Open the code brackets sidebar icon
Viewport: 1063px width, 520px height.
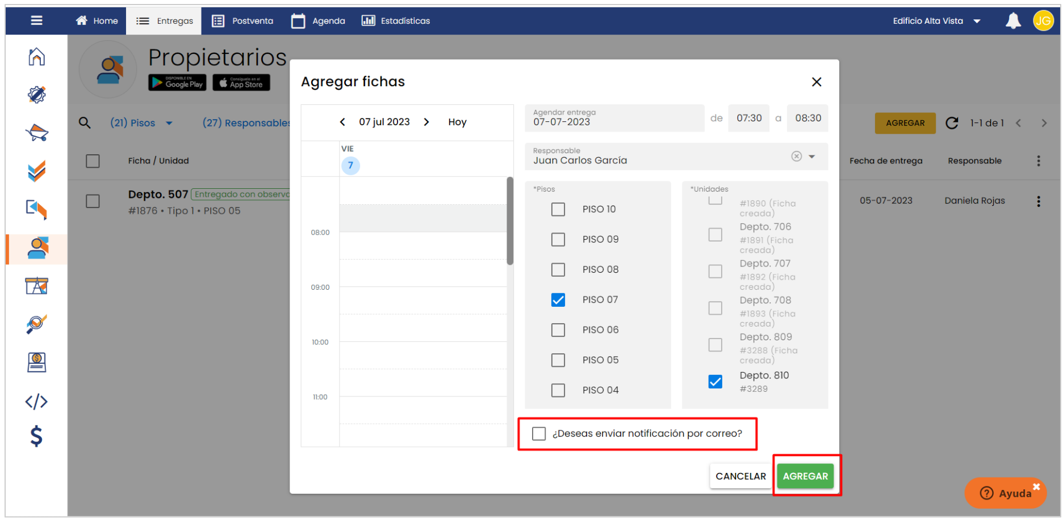(x=36, y=401)
